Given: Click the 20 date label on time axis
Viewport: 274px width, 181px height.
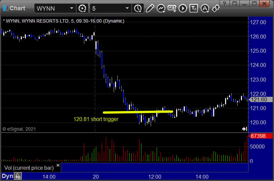Looking at the screenshot, I should pyautogui.click(x=96, y=177).
